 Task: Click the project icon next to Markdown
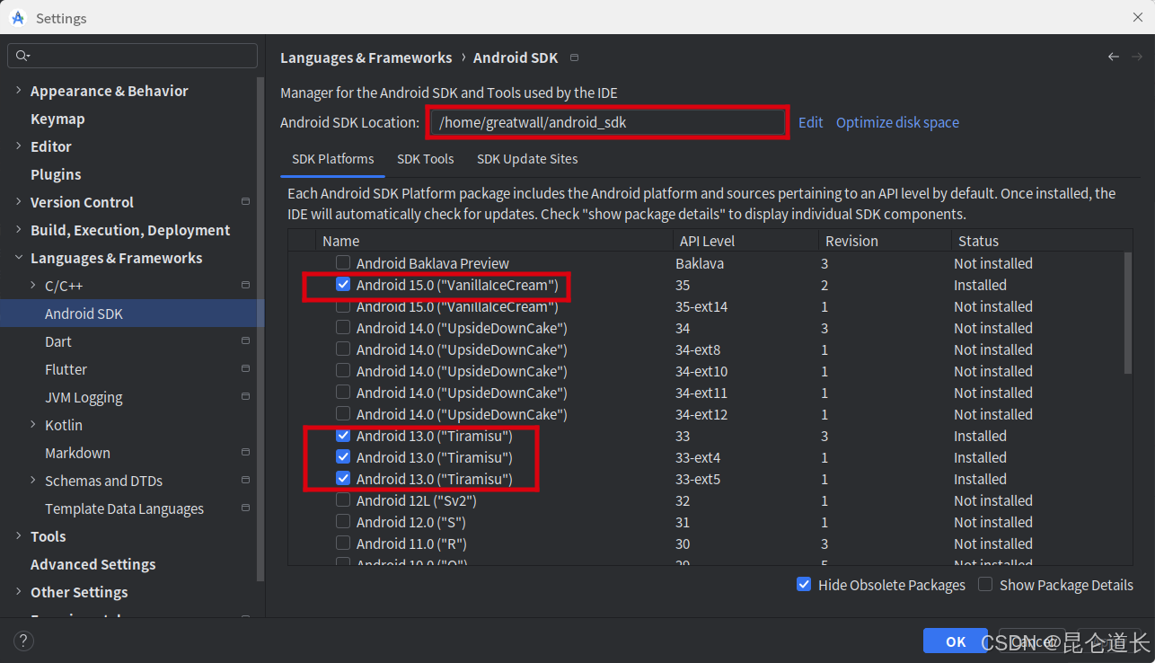click(x=245, y=453)
